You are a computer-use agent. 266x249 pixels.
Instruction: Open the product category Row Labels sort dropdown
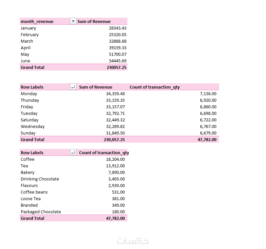(73, 153)
